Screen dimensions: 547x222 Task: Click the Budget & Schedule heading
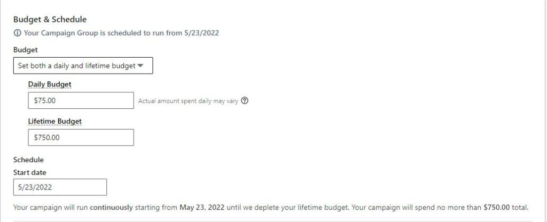50,20
